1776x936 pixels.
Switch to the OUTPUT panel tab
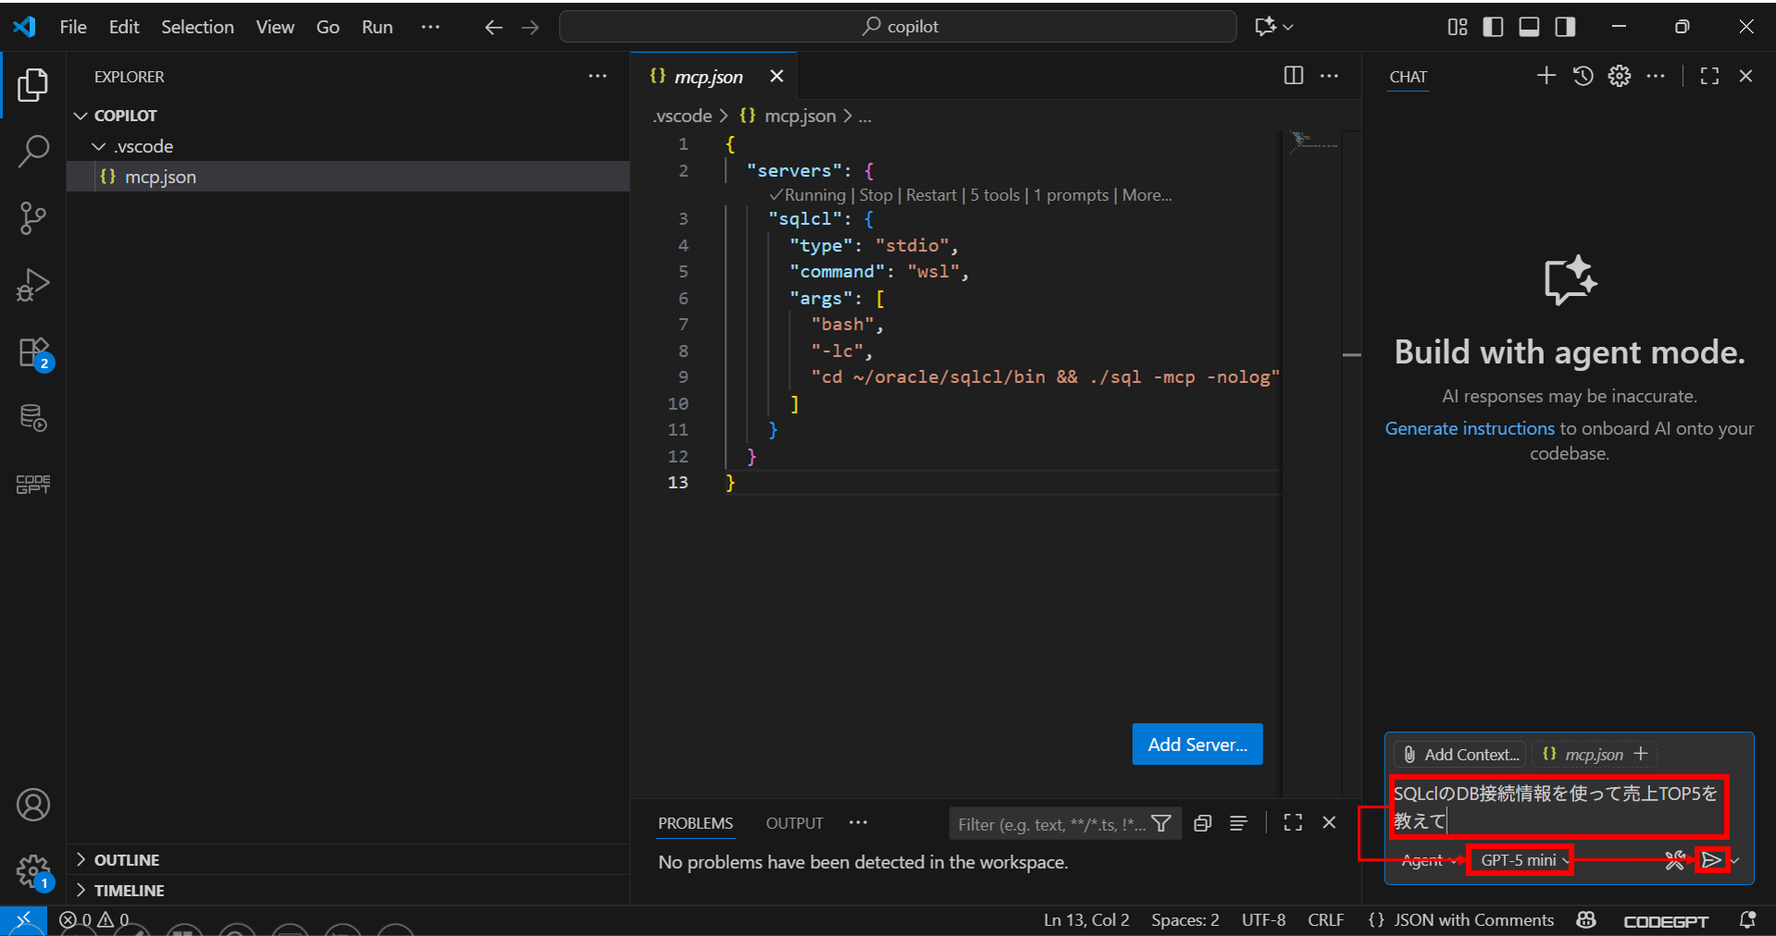(793, 823)
